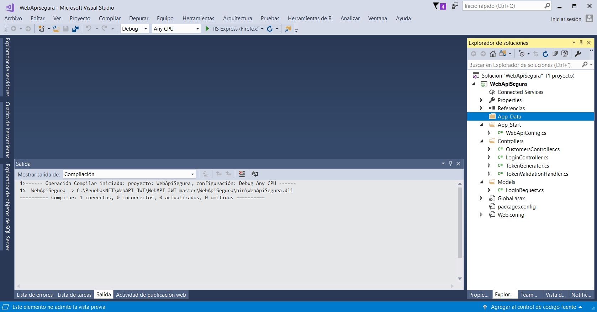Switch to Actividad de publicación web tab

pyautogui.click(x=151, y=295)
